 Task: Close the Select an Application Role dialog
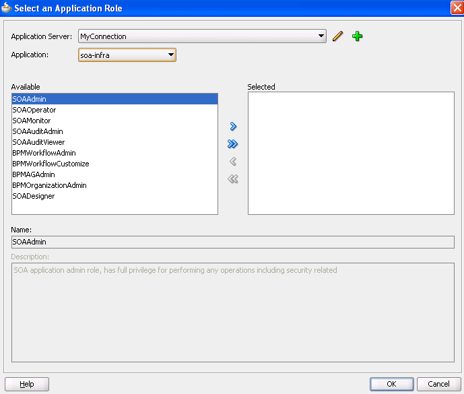(457, 7)
